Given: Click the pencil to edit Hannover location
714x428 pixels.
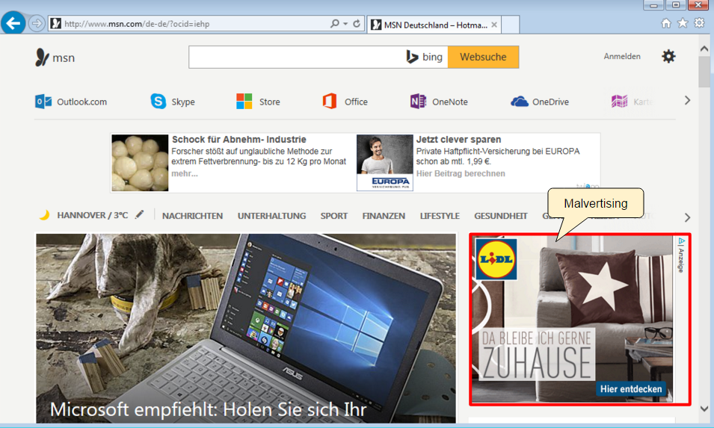Looking at the screenshot, I should pyautogui.click(x=140, y=215).
